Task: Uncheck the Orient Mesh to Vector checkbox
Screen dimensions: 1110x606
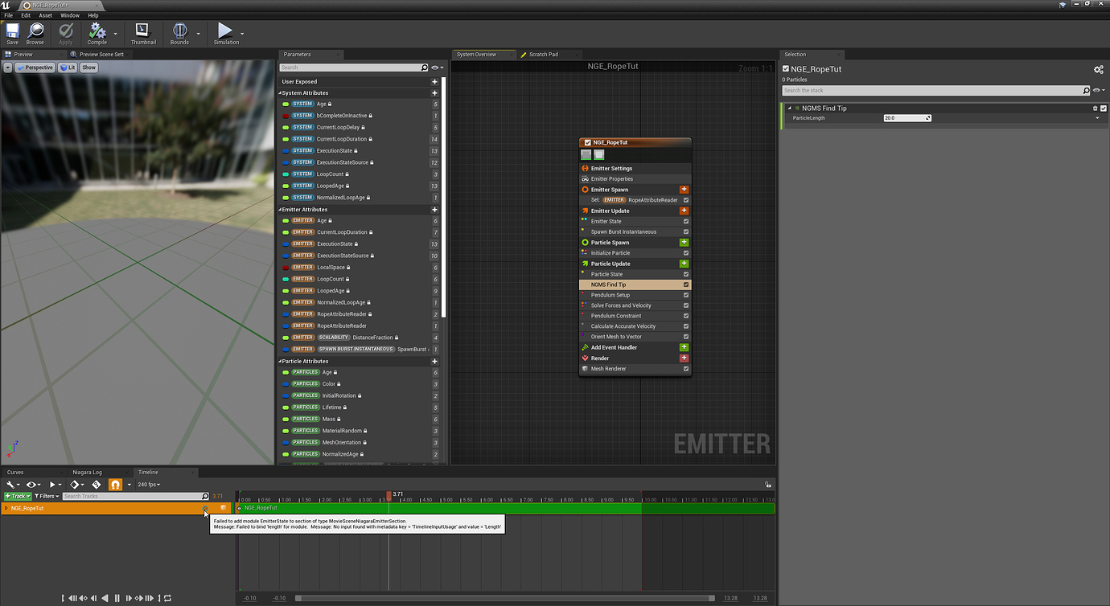Action: [x=686, y=337]
